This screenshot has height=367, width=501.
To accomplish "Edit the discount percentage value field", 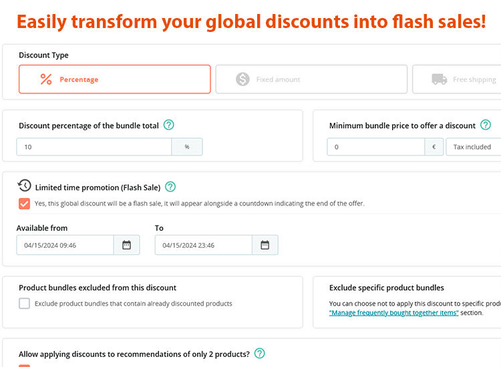I will pos(95,147).
